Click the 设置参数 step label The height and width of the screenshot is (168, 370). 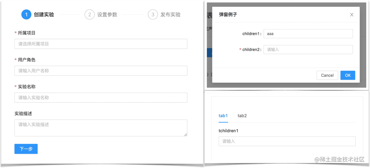(107, 15)
